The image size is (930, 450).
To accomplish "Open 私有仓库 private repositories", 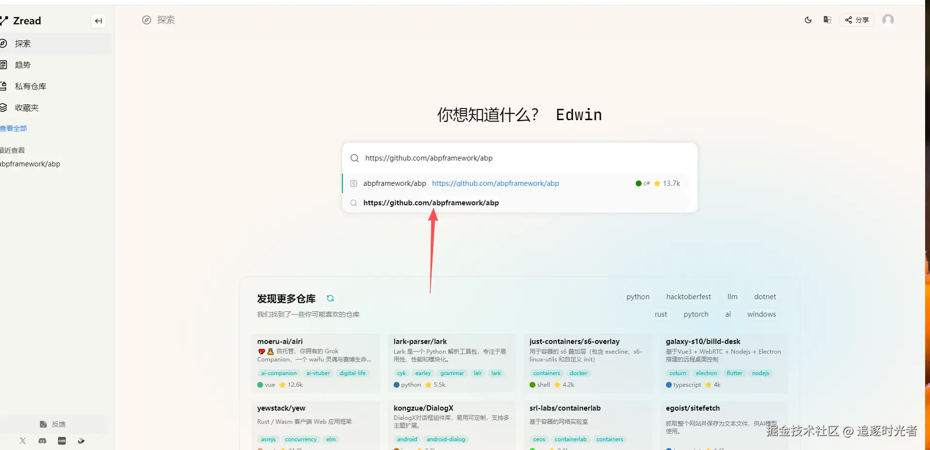I will (x=55, y=87).
